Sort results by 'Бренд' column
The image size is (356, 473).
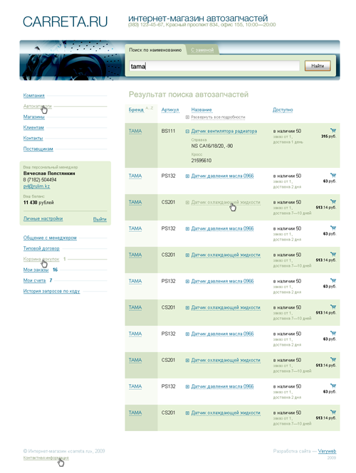[136, 110]
